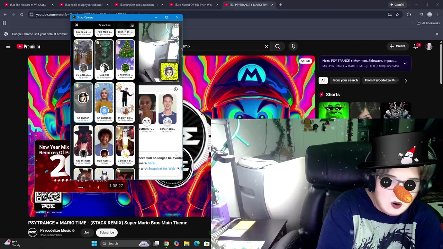Open the Snapchat for Web link
Image resolution: width=443 pixels, height=249 pixels.
(x=162, y=168)
